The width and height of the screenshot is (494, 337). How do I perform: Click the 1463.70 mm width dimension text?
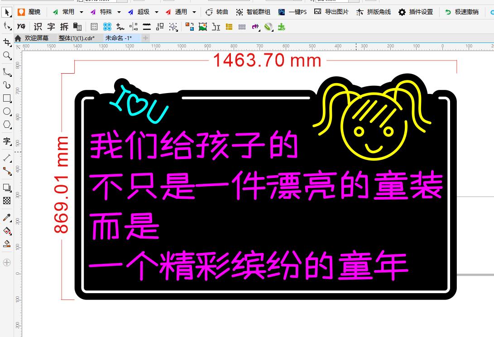(267, 60)
